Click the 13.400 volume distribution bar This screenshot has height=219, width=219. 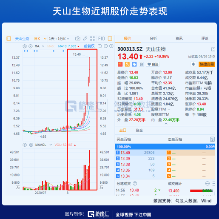(x=202, y=191)
